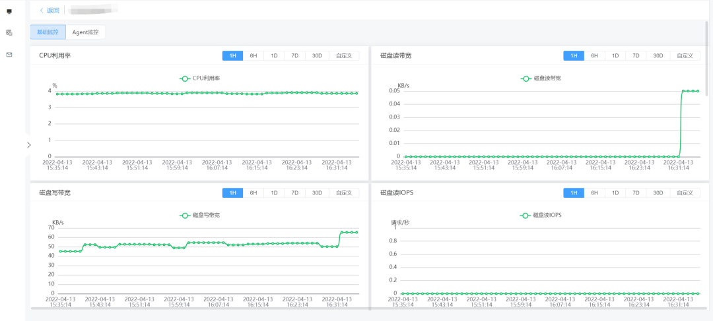The image size is (713, 321).
Task: Select 1D range for 磁盘读IOPS chart
Action: tap(615, 192)
